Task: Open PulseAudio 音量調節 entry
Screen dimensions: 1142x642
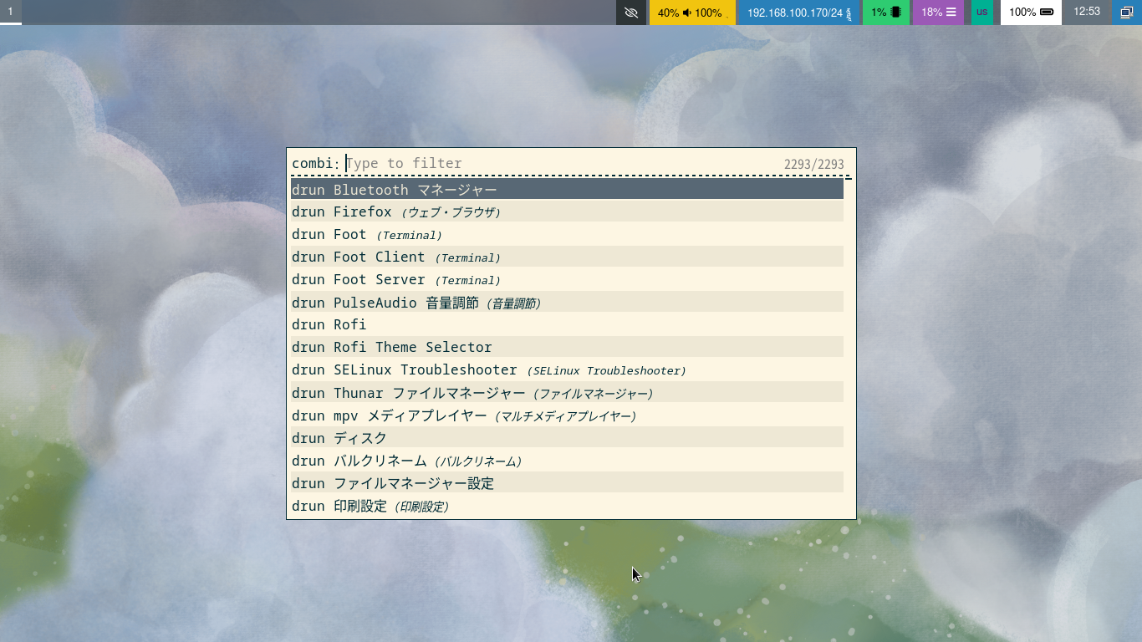Action: click(567, 303)
